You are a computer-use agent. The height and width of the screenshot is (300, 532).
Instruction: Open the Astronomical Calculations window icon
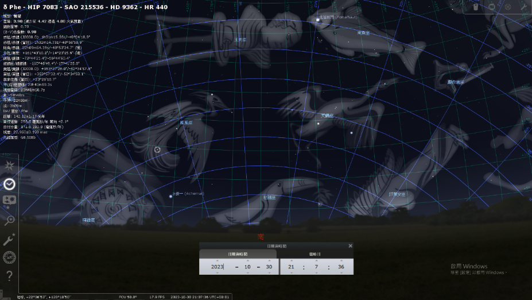click(9, 257)
